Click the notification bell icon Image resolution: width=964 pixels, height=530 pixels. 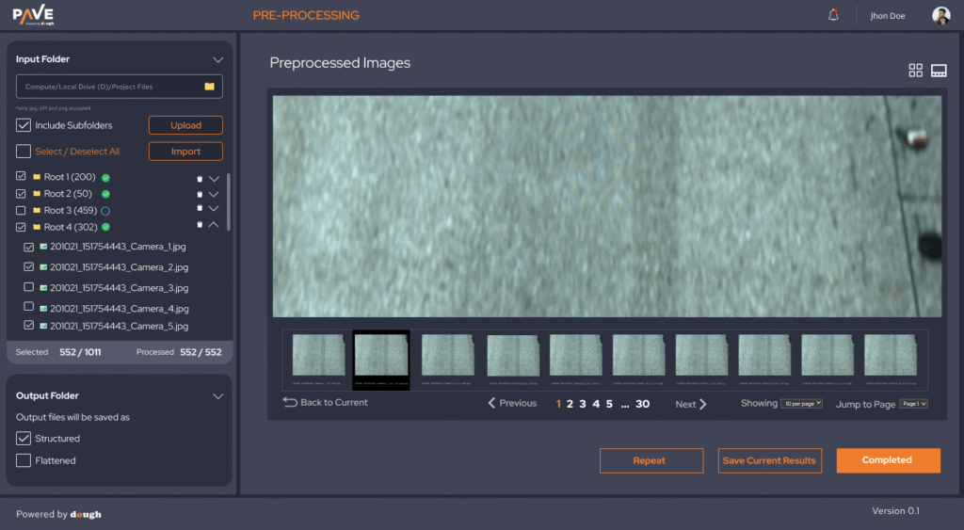tap(833, 15)
